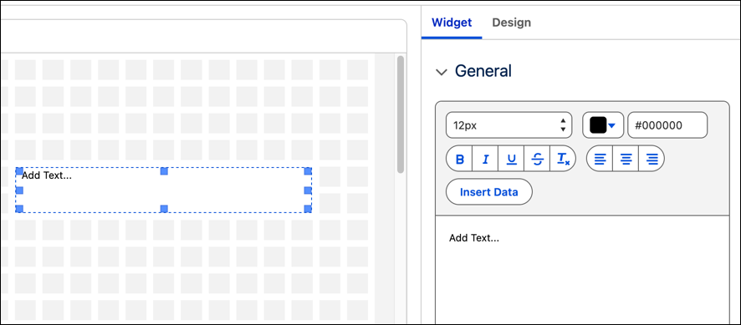
Task: Click the Insert Data button
Action: click(489, 192)
